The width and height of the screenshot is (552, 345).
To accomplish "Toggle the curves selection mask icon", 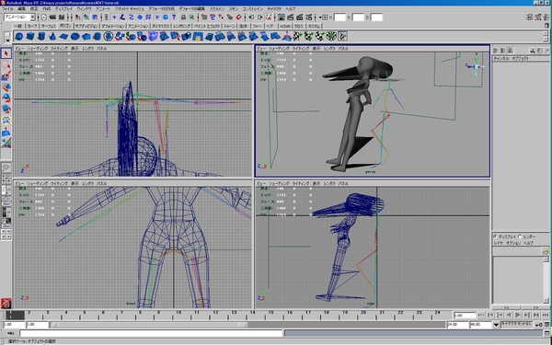I will coord(132,17).
